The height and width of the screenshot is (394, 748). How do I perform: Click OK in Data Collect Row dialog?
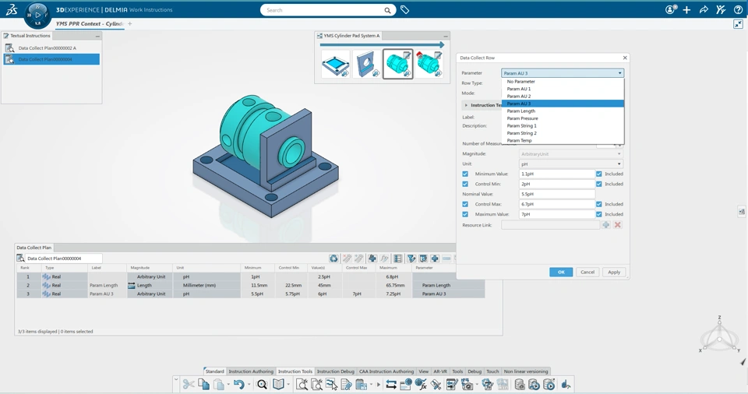tap(561, 272)
